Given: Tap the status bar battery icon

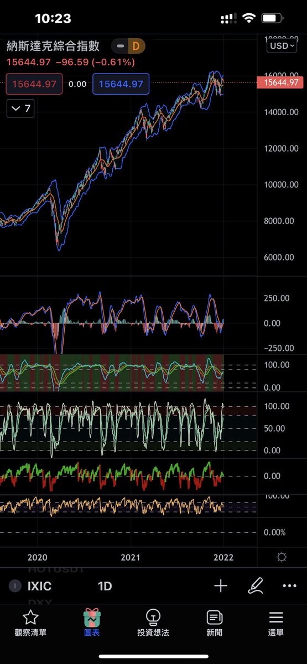Looking at the screenshot, I should pyautogui.click(x=271, y=19).
